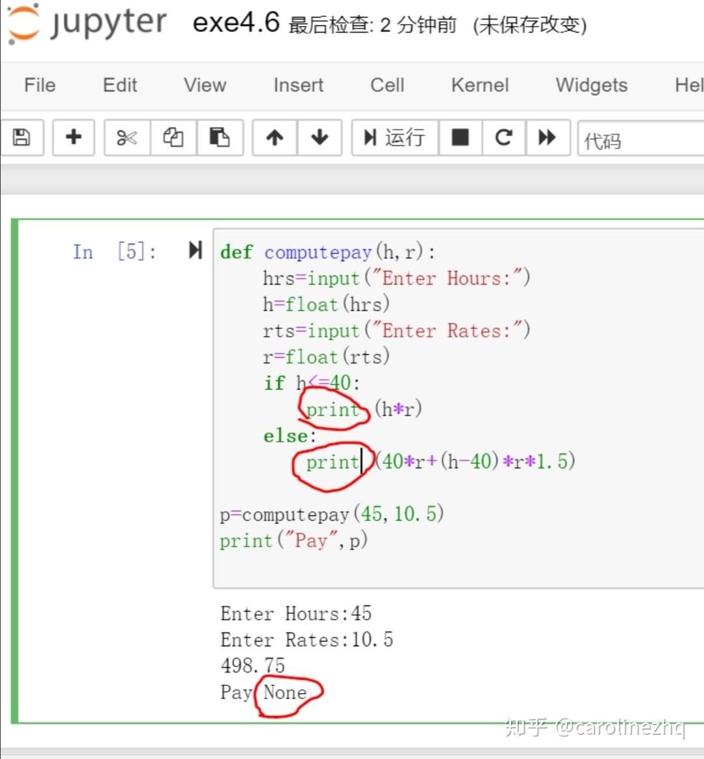Move the cell down with the down arrow
The width and height of the screenshot is (704, 759).
[319, 137]
